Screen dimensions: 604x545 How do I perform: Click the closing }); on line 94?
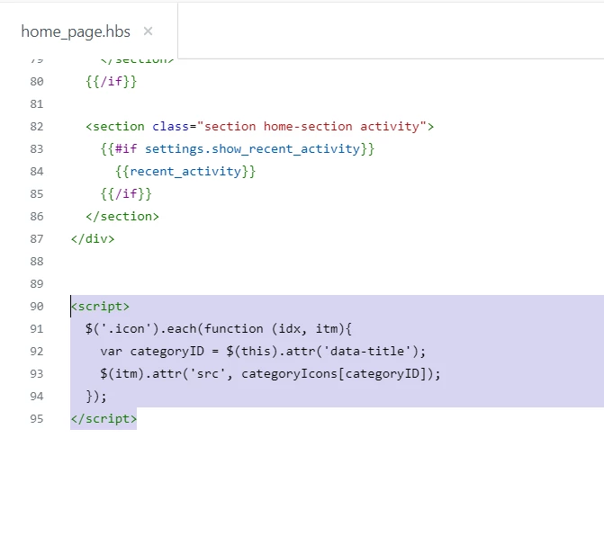(96, 396)
